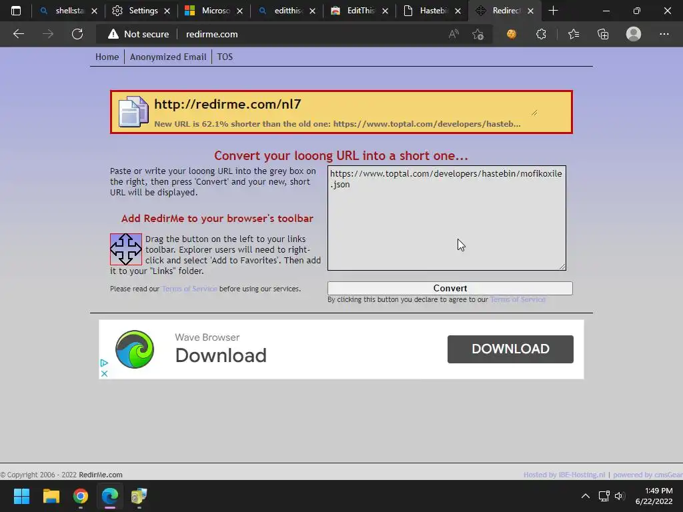Open the Anonymized Email link
The width and height of the screenshot is (683, 512).
168,57
